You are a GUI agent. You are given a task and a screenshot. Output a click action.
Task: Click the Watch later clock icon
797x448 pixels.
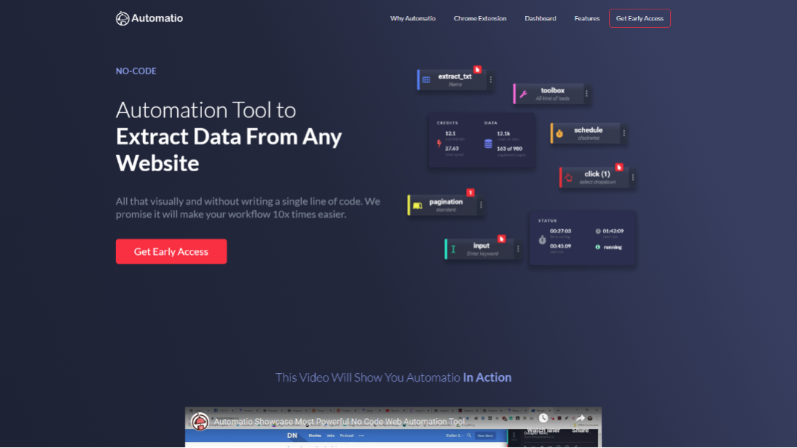click(x=543, y=419)
